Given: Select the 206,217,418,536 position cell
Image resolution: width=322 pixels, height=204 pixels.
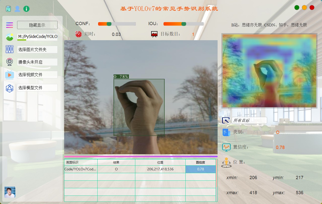Looking at the screenshot, I should [160, 169].
